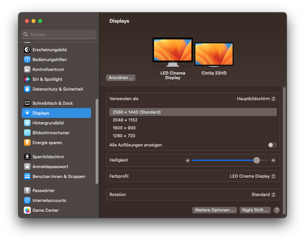Open Sperrbildschirm settings label
This screenshot has height=242, width=305.
(x=48, y=157)
